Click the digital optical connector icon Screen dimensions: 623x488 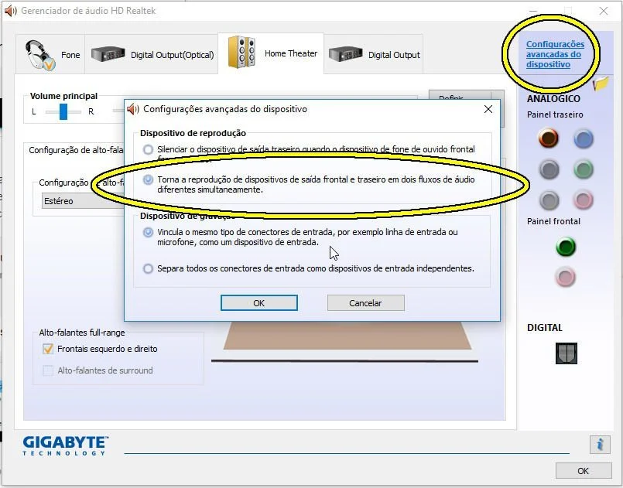[x=567, y=353]
